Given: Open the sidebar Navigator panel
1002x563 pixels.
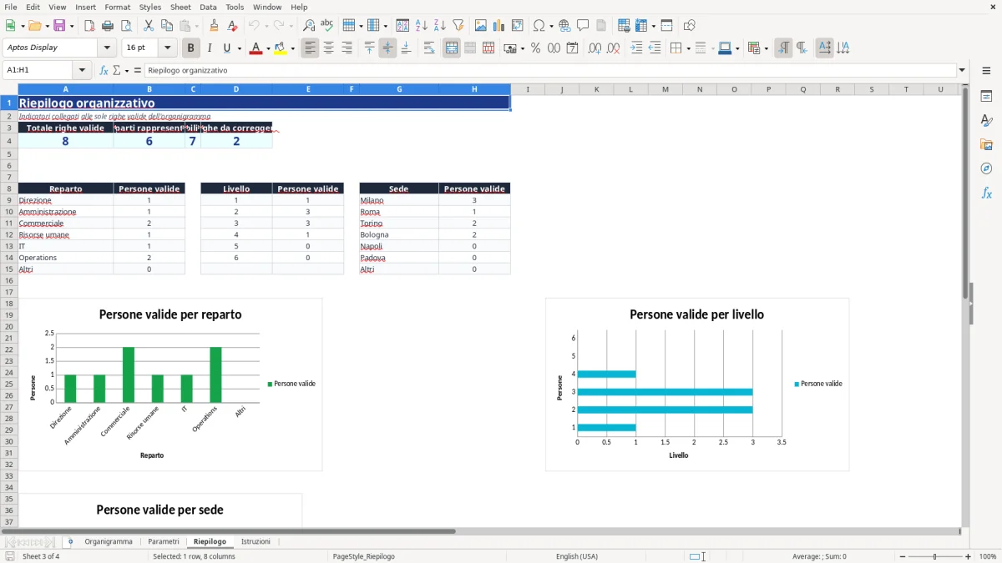Looking at the screenshot, I should 986,168.
